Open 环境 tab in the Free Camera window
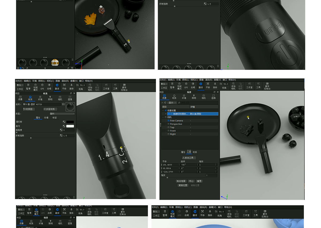Viewport: 321px width, 228px height. pos(184,97)
